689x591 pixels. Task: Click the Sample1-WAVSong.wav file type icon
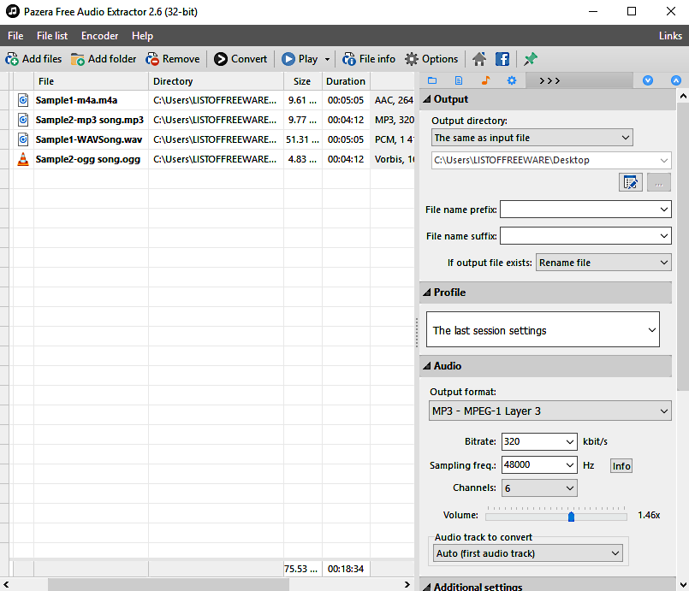click(23, 139)
